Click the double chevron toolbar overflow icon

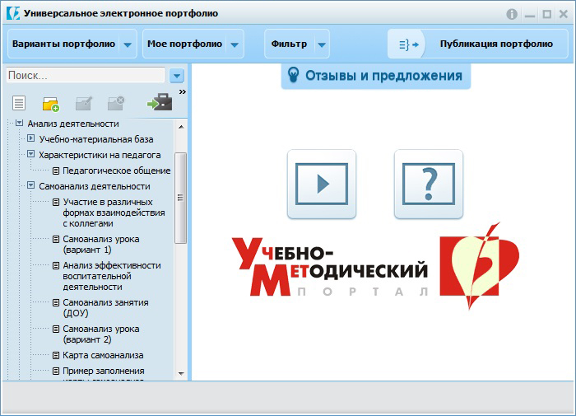click(x=182, y=92)
